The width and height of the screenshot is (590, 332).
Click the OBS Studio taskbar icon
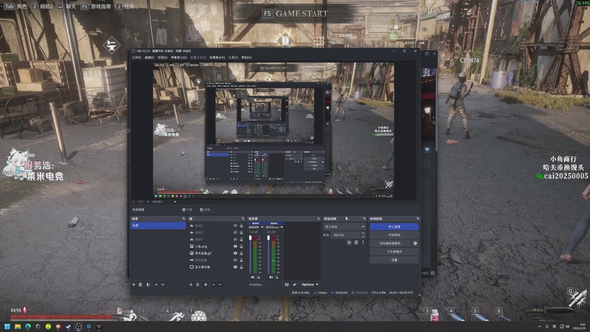point(79,326)
